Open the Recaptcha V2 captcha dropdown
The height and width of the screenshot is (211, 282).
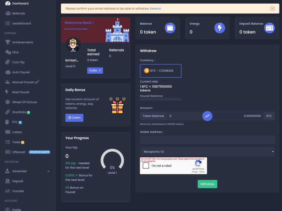click(x=207, y=152)
